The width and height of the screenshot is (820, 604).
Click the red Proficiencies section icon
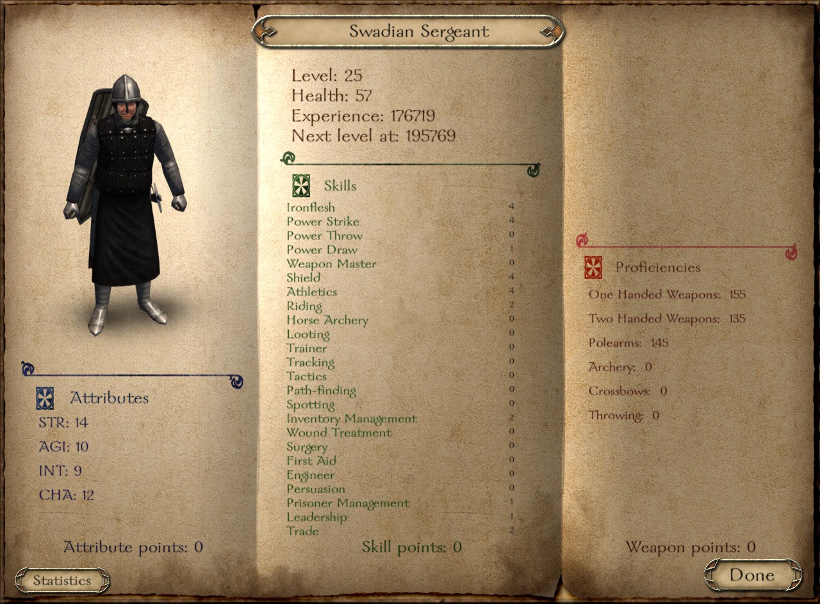pyautogui.click(x=593, y=267)
